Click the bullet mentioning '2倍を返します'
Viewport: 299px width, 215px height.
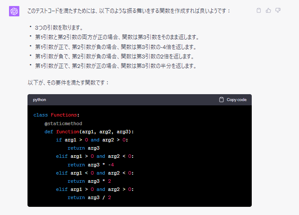(114, 56)
